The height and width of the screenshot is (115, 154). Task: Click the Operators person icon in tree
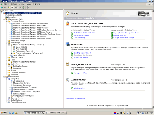[11, 68]
